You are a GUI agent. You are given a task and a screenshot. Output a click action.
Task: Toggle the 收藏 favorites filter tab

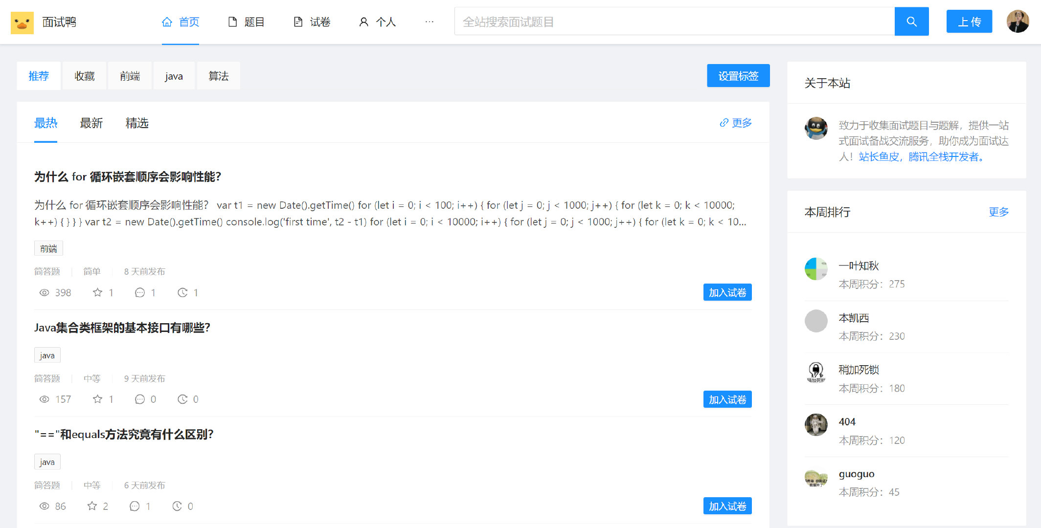click(x=84, y=76)
